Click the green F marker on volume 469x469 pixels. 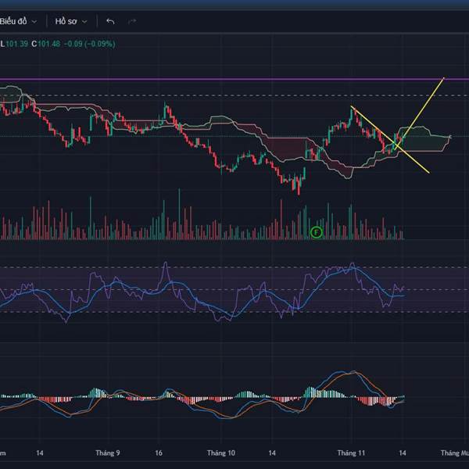pyautogui.click(x=316, y=232)
